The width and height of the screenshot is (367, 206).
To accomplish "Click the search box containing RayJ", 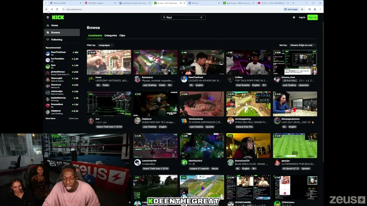I will point(183,17).
